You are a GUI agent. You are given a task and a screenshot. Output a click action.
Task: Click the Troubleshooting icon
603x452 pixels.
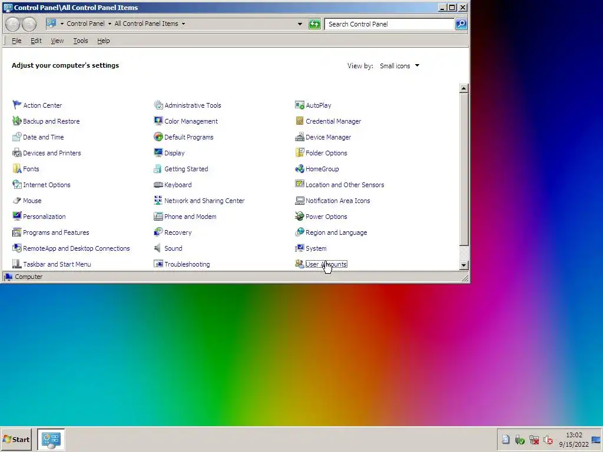tap(158, 264)
